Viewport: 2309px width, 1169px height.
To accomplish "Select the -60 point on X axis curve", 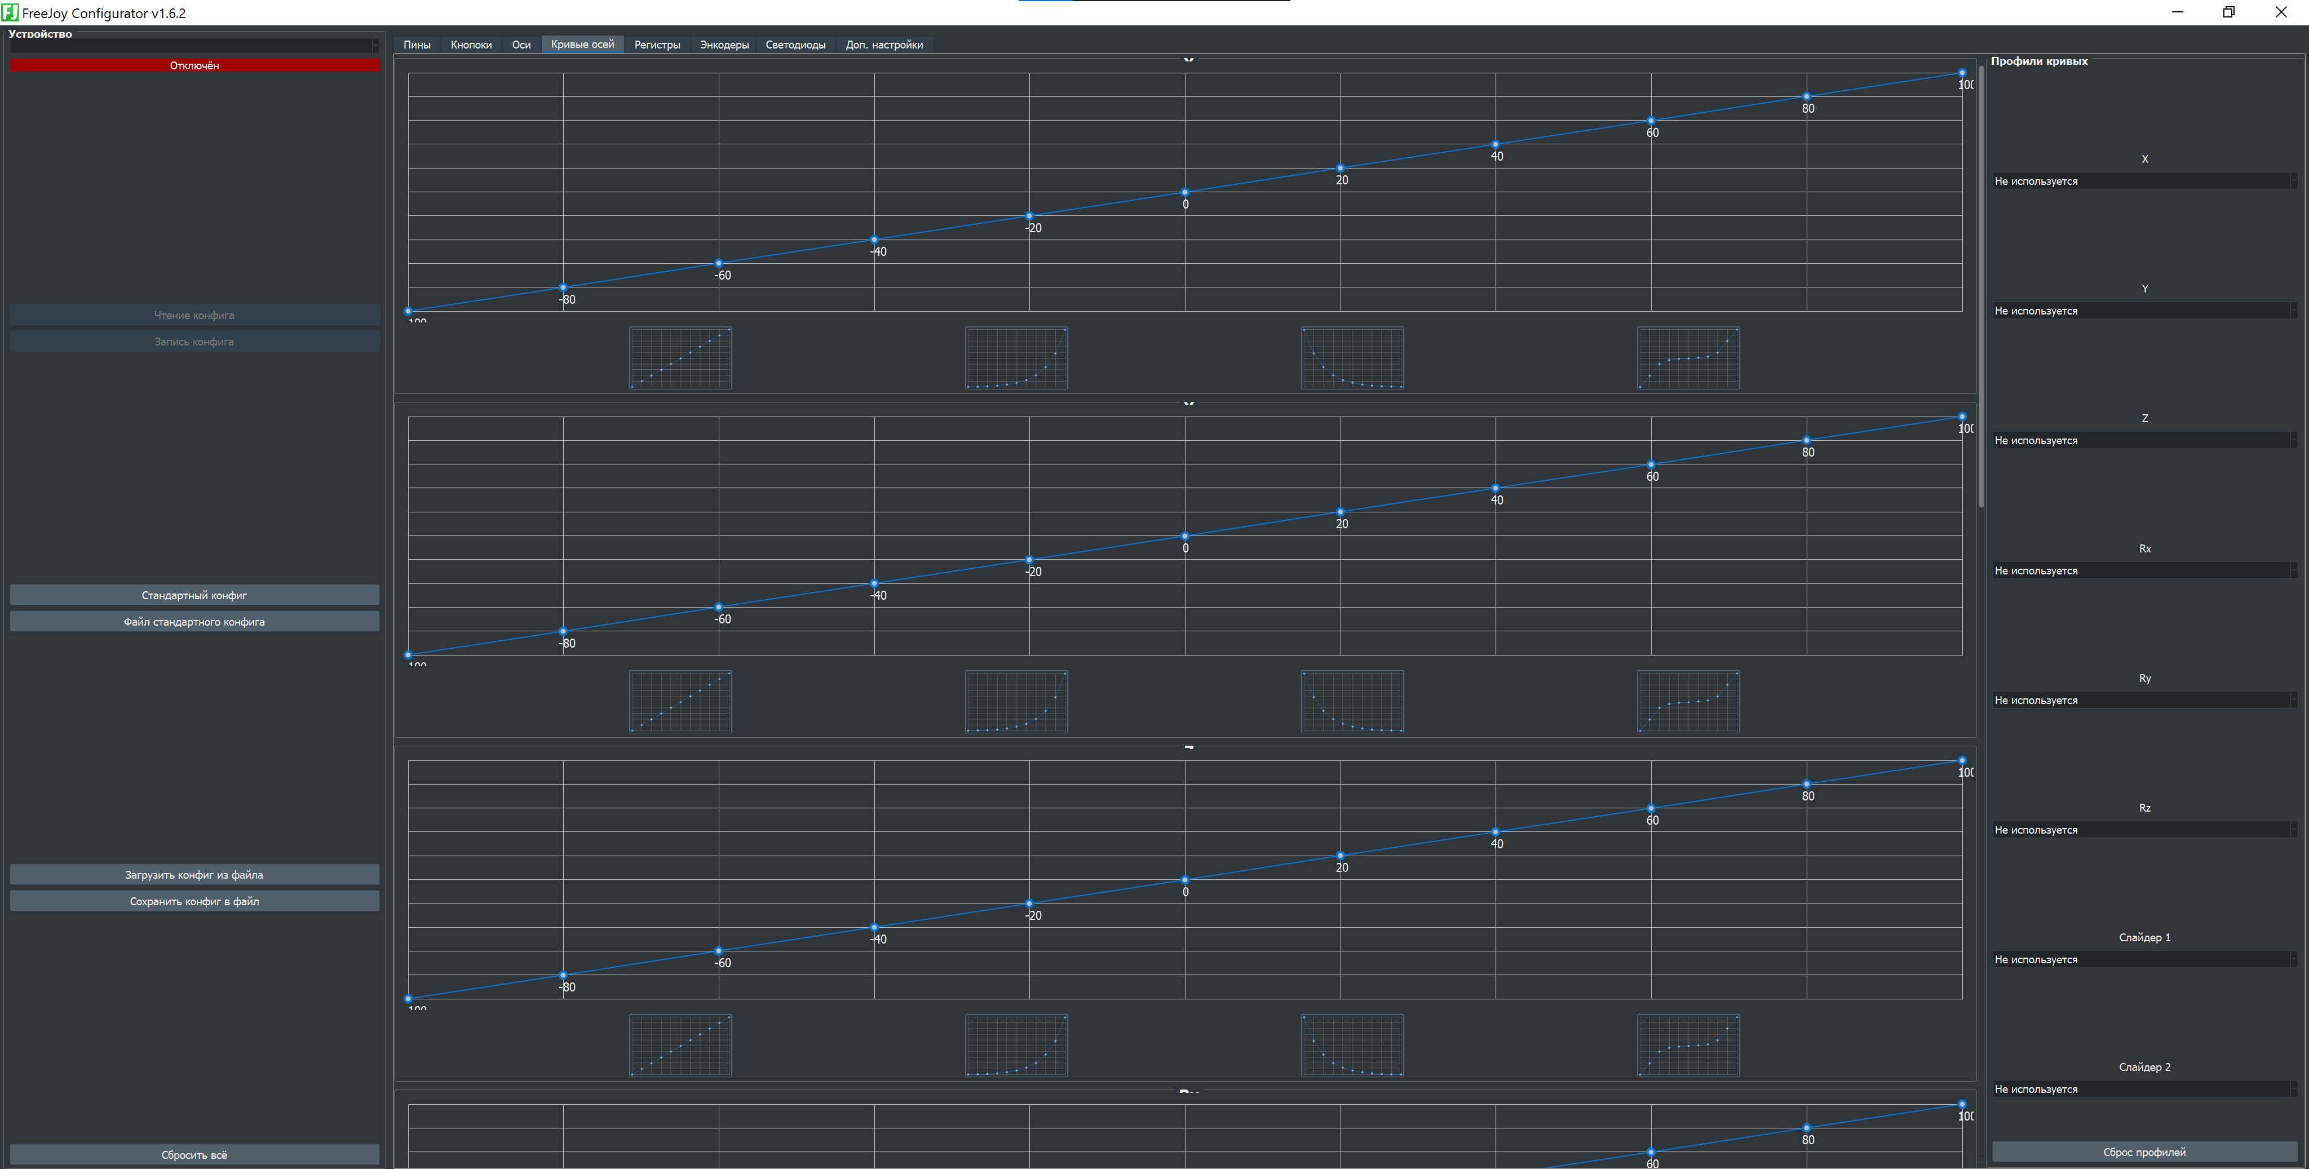I will [719, 264].
